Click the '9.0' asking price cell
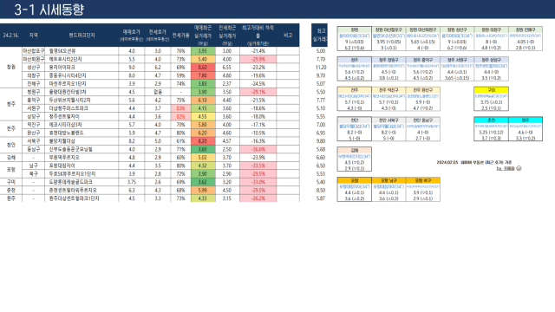Image resolution: width=555 pixels, height=312 pixels. pyautogui.click(x=131, y=68)
